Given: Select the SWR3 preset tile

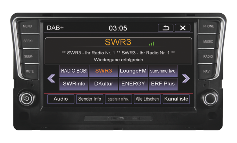Looking at the screenshot, I should [103, 71].
